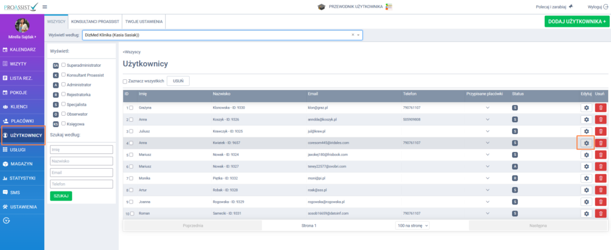The width and height of the screenshot is (611, 250).
Task: Click the green Szukaj button
Action: tap(61, 196)
